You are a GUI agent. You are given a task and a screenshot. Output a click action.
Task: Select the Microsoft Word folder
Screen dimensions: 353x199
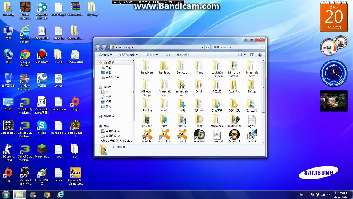tap(234, 69)
